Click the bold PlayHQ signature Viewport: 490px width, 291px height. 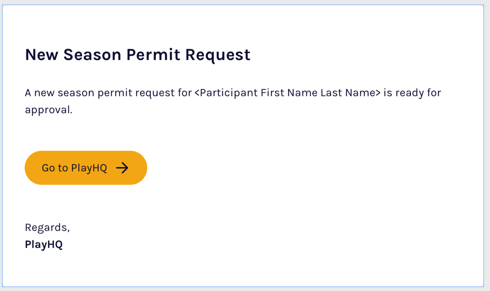pyautogui.click(x=44, y=245)
